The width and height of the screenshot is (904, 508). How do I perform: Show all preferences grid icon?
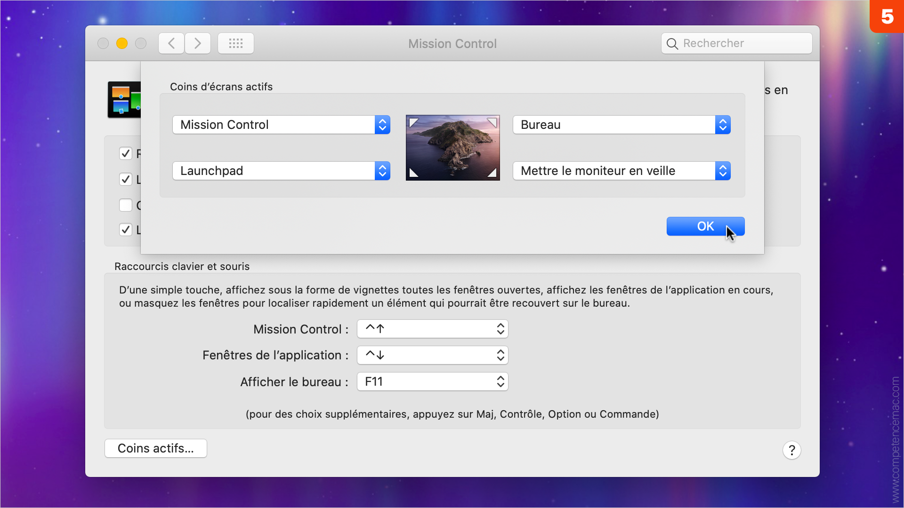pyautogui.click(x=236, y=43)
